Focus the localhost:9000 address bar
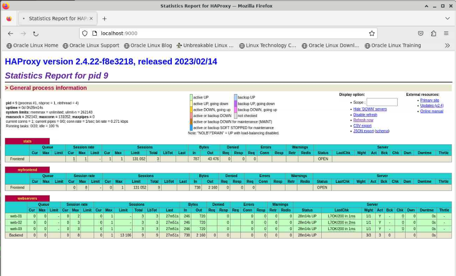The image size is (456, 276). tap(221, 34)
